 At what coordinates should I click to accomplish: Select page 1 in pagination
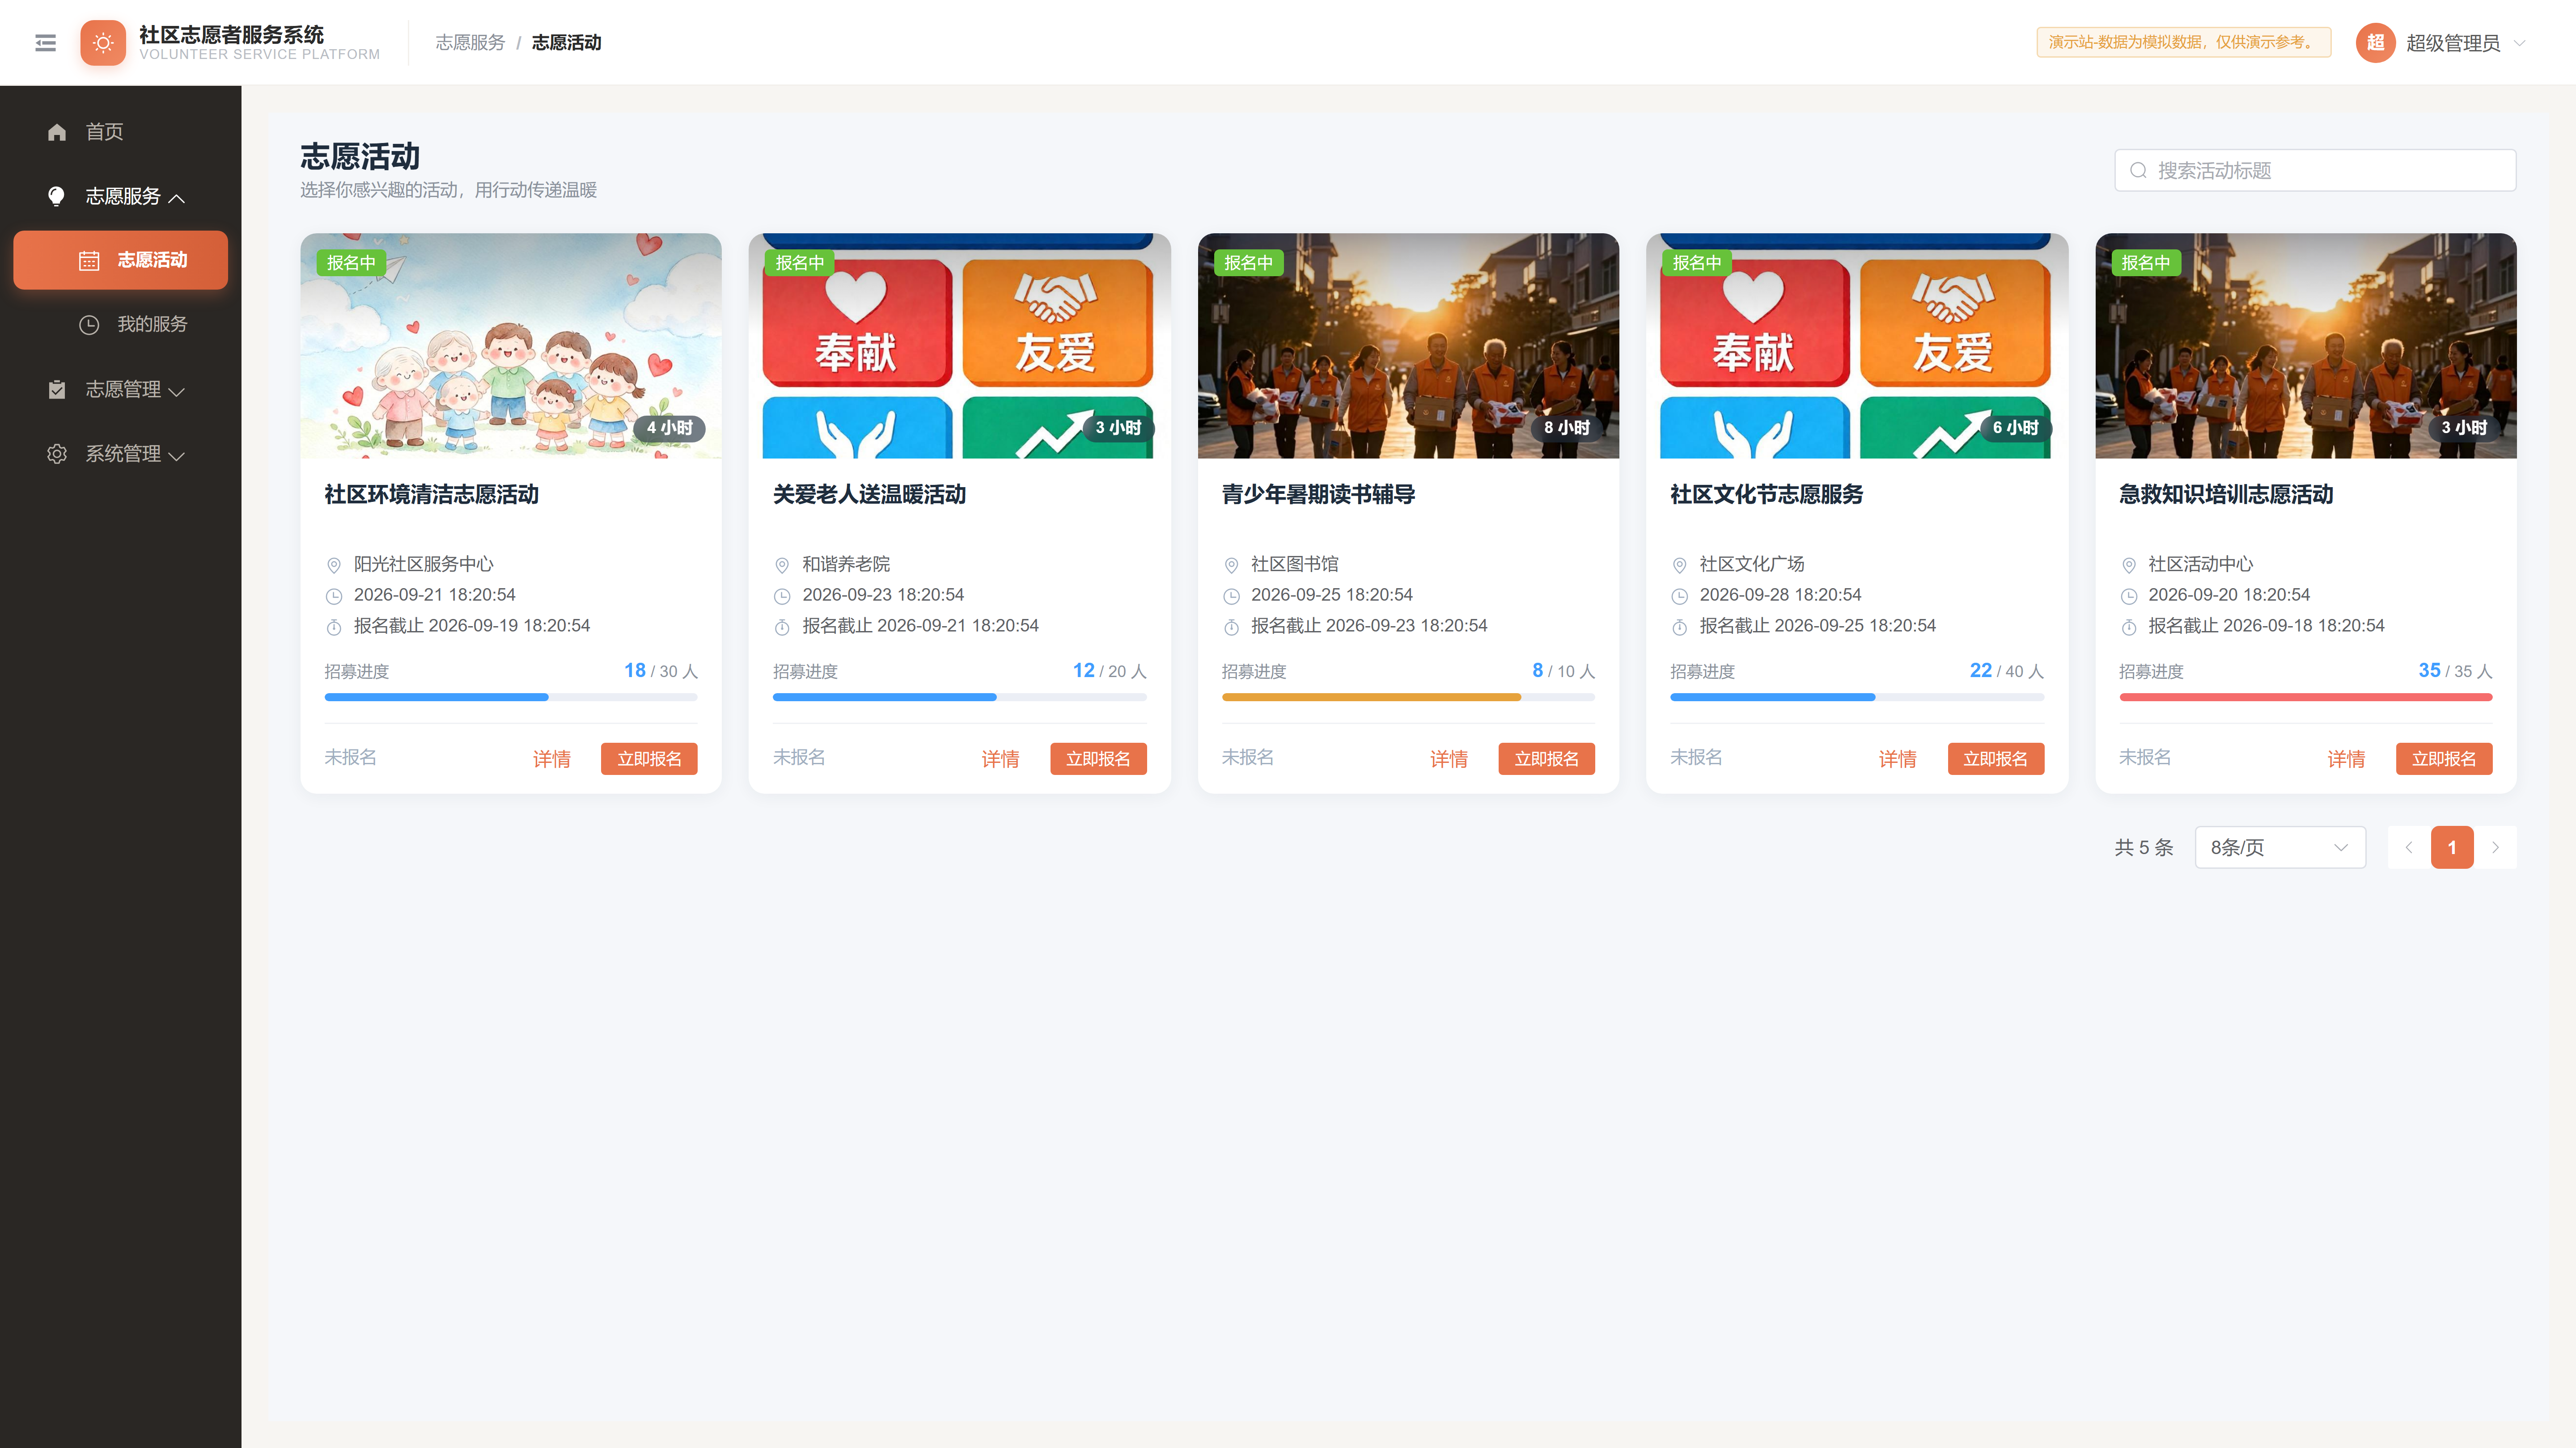2452,847
